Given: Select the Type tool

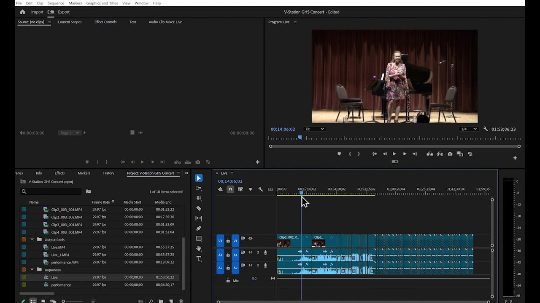Looking at the screenshot, I should pos(199,258).
